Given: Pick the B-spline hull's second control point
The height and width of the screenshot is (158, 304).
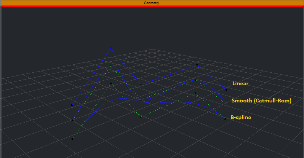Looking at the screenshot, I should point(111,83).
